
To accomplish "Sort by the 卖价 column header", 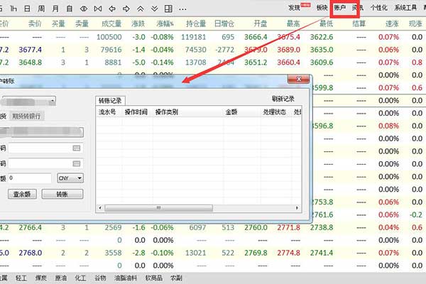I will [x=35, y=24].
